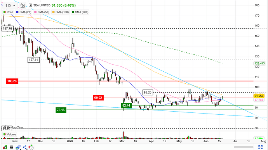The width and height of the screenshot is (268, 150).
Task: Click the 157.76 dashed level label
Action: pos(7,29)
